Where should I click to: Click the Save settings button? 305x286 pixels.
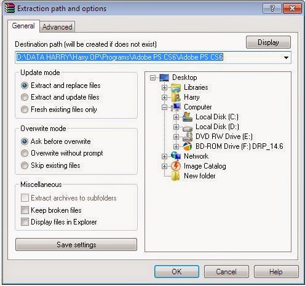click(76, 245)
